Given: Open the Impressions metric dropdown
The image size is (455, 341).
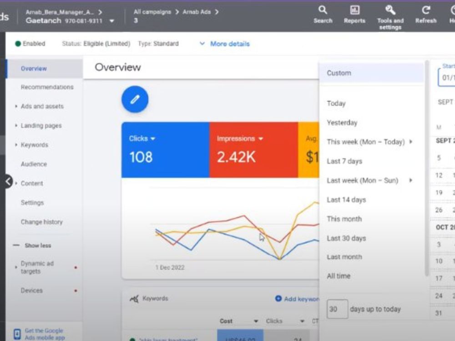Looking at the screenshot, I should [x=261, y=139].
